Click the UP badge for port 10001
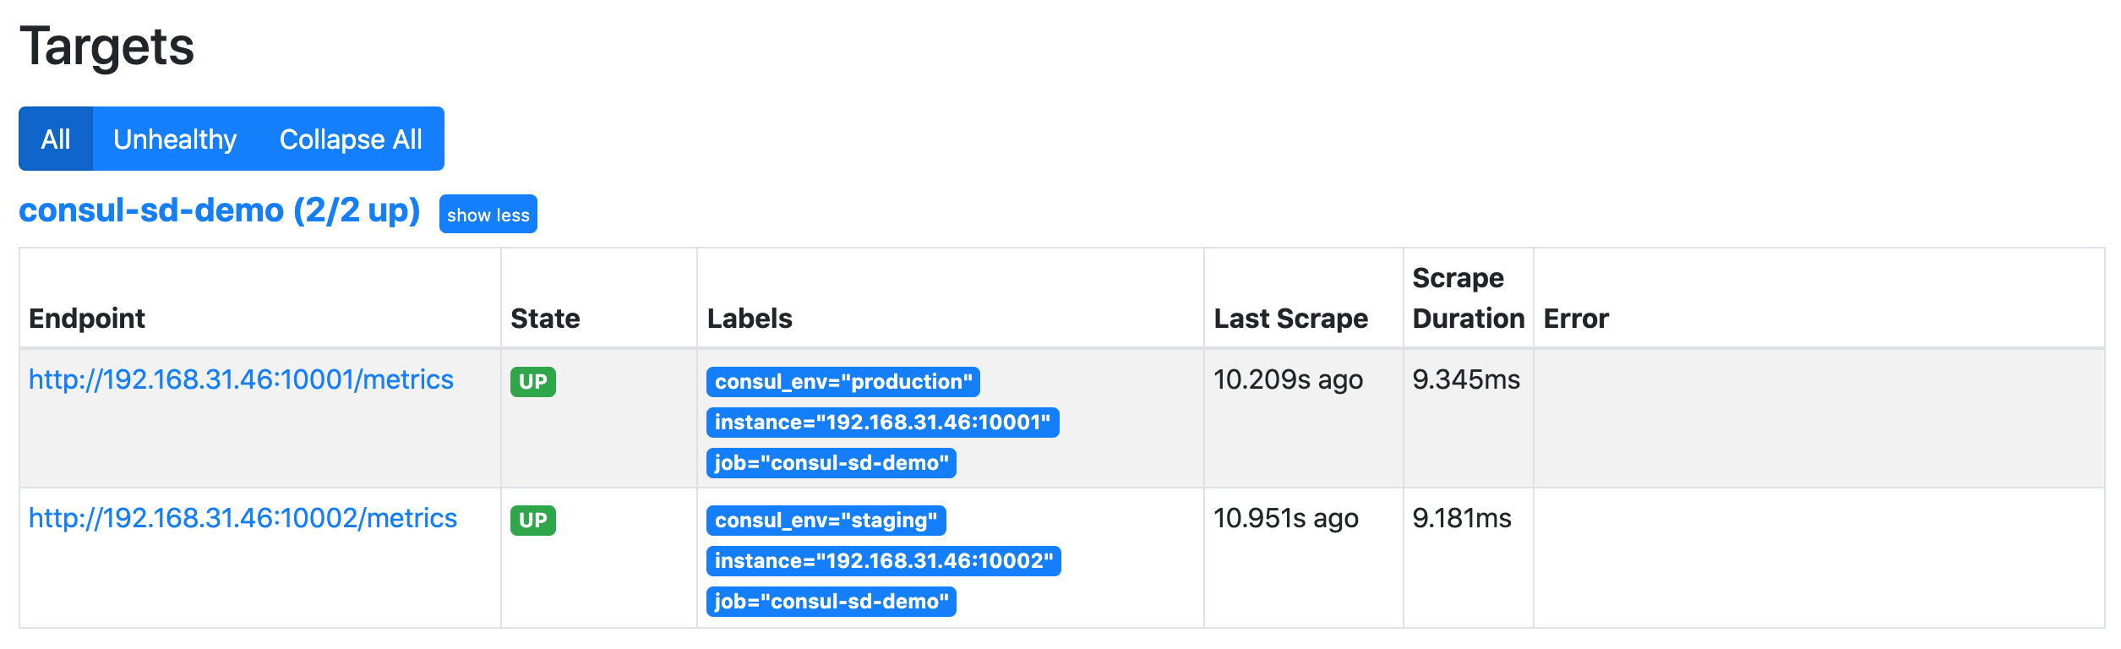 coord(533,382)
